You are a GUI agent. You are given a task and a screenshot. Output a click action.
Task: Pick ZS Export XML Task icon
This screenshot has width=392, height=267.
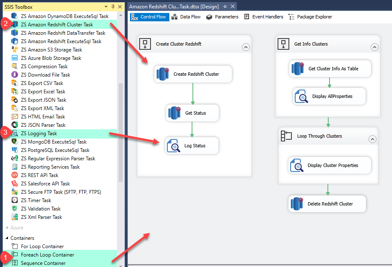click(x=15, y=108)
